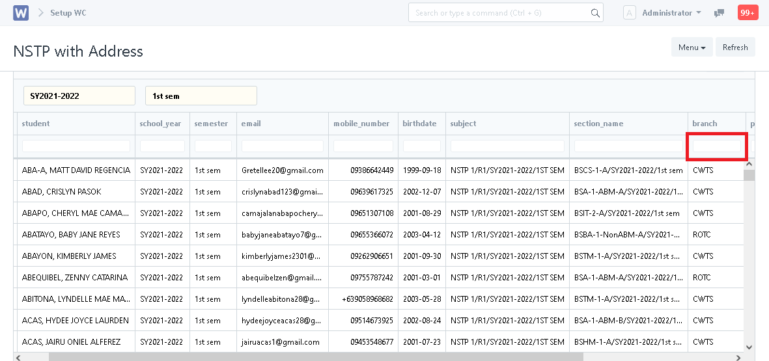
Task: Open the W app home logo
Action: 21,13
